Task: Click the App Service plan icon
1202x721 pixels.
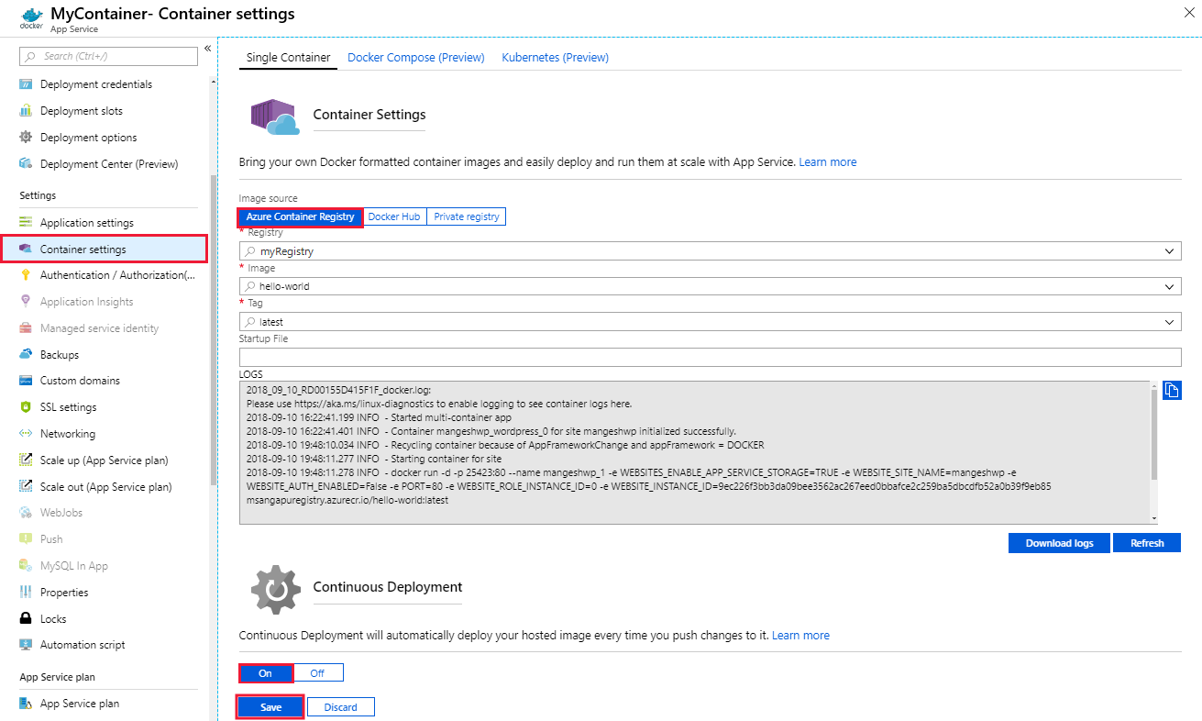Action: click(26, 704)
